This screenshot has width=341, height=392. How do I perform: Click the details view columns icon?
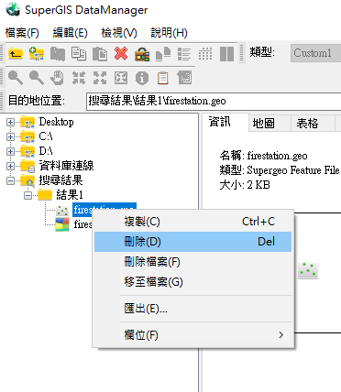click(226, 54)
